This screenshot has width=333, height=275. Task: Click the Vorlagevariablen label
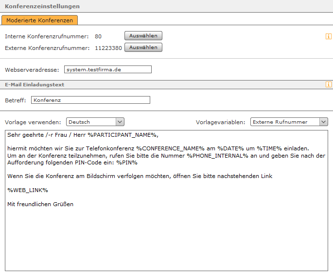tap(220, 122)
